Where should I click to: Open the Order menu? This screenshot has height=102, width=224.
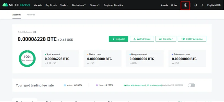174,5
